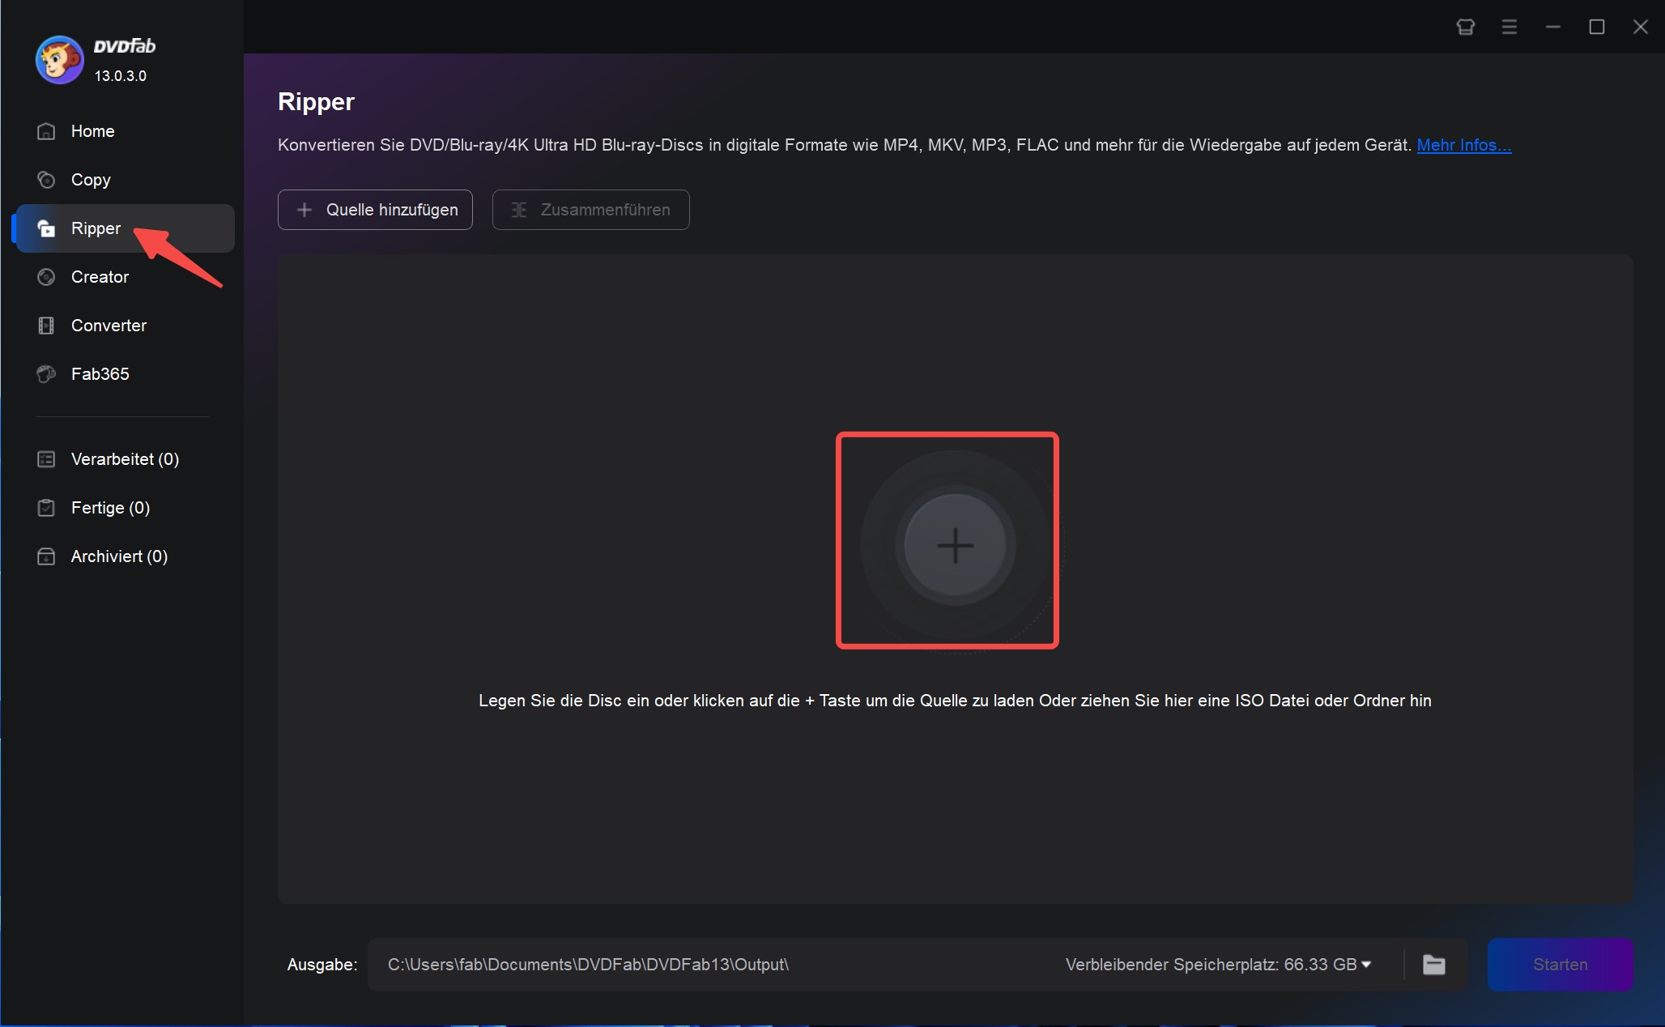Click the version text 13.0.3.0
This screenshot has width=1665, height=1027.
tap(121, 76)
